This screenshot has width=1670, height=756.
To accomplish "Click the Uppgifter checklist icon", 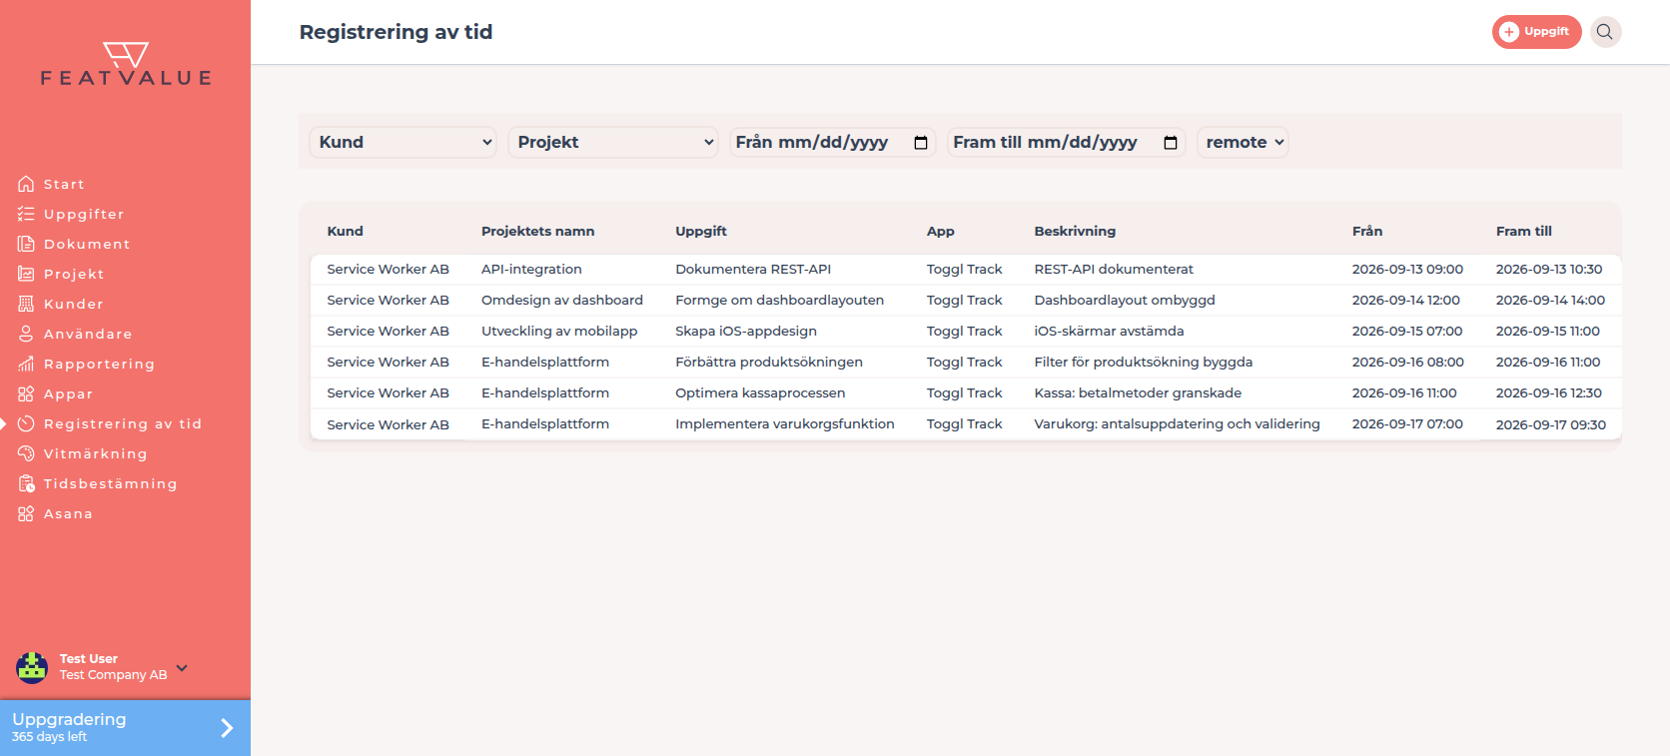I will coord(26,214).
